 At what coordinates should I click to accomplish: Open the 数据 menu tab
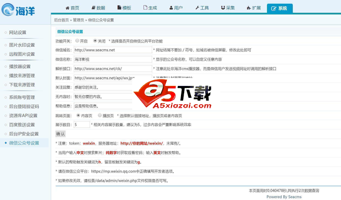click(x=98, y=8)
